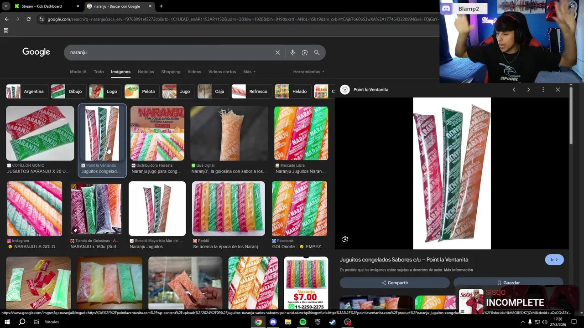Image resolution: width=584 pixels, height=328 pixels.
Task: Open File Explorer from the taskbar
Action: point(288,322)
